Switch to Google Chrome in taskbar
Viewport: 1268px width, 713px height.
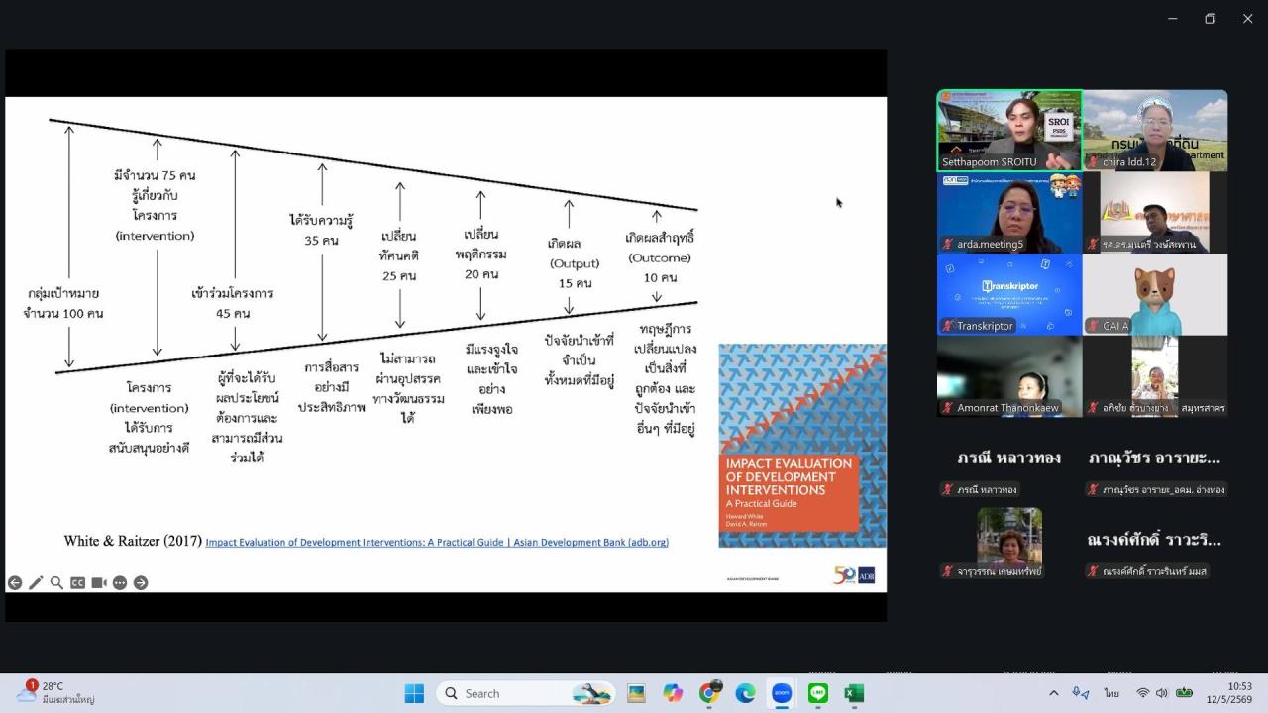(x=709, y=693)
